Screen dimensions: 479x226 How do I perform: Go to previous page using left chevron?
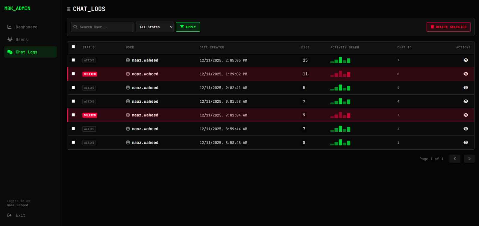click(454, 159)
